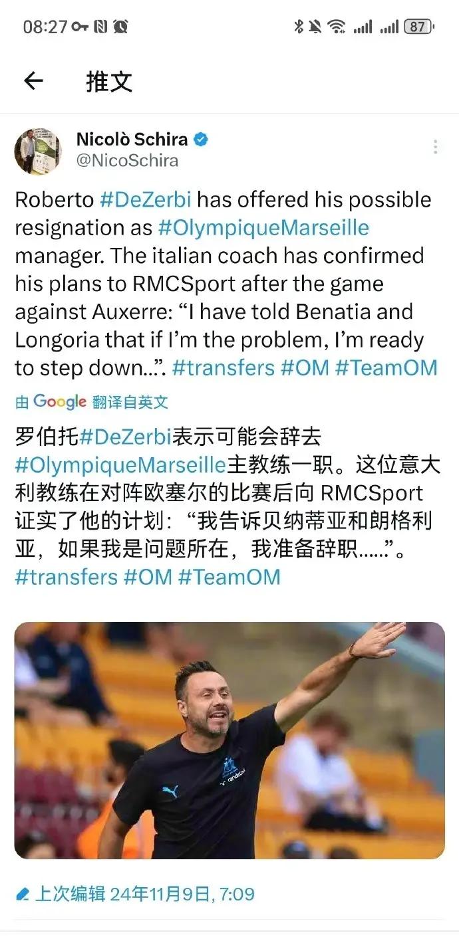Open the #DeZerbi hashtag in English text
This screenshot has width=459, height=937.
(146, 200)
